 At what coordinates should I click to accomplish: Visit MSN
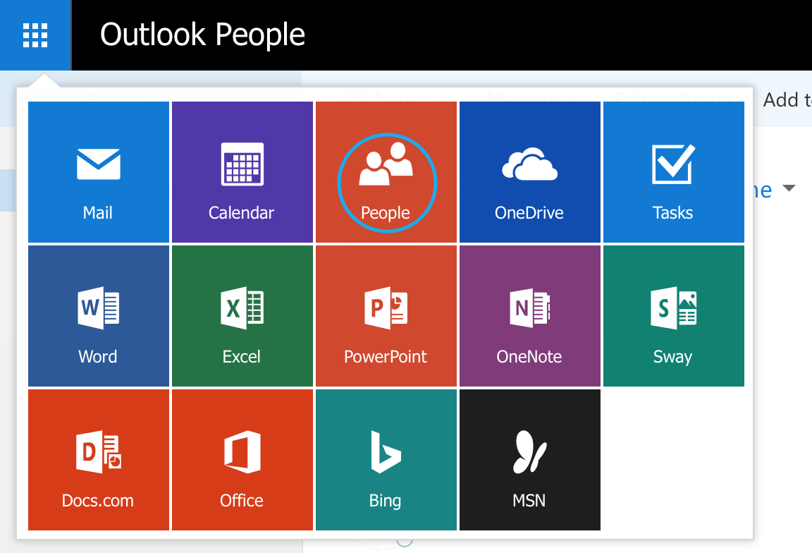529,459
